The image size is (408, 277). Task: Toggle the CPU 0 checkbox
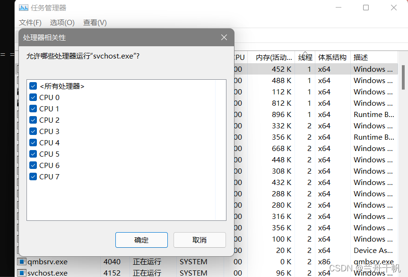[x=33, y=97]
